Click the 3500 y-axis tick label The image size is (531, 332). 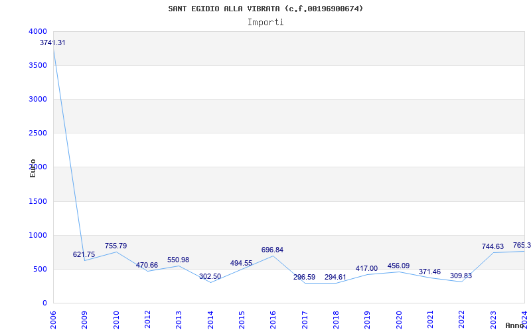[38, 65]
